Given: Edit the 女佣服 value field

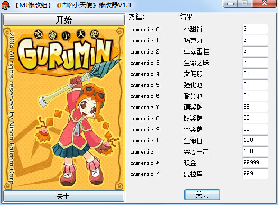Looking at the screenshot, I should point(255,74).
